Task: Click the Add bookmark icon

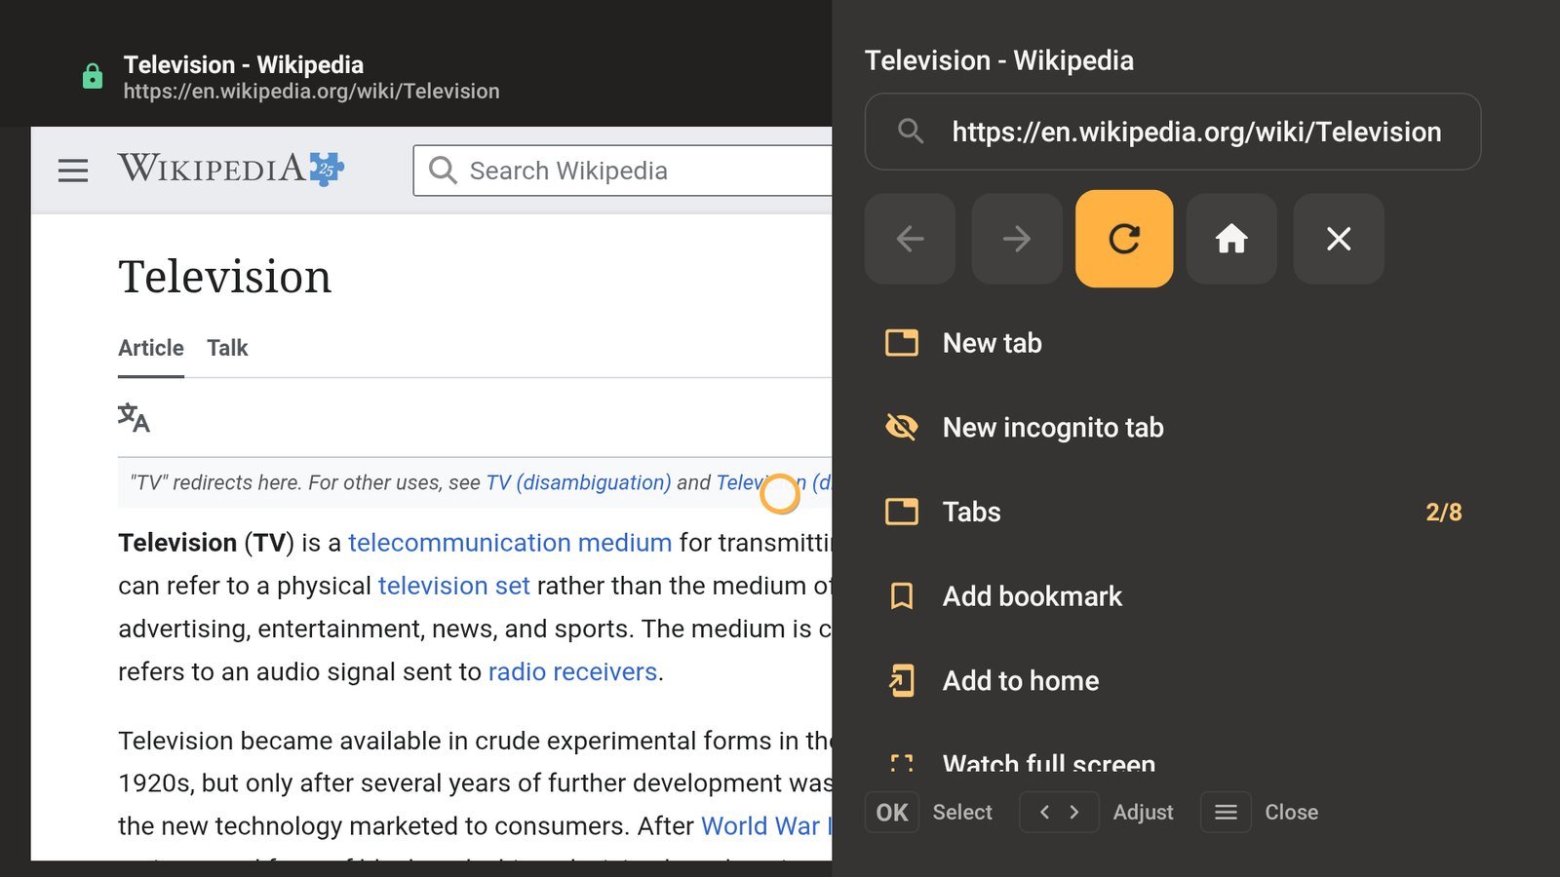Action: point(902,595)
